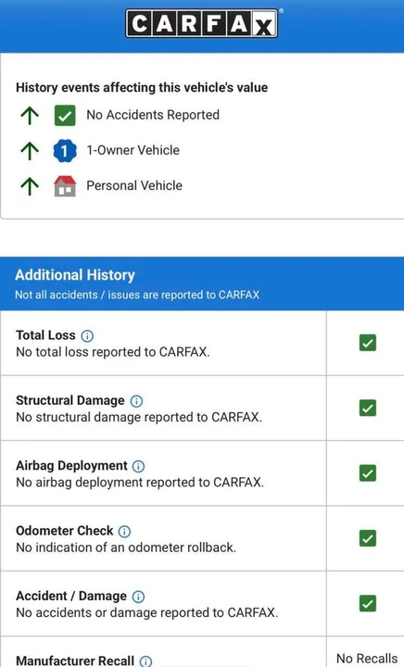
Task: Click green checkmark beside No Accidents Reported
Action: click(x=65, y=115)
